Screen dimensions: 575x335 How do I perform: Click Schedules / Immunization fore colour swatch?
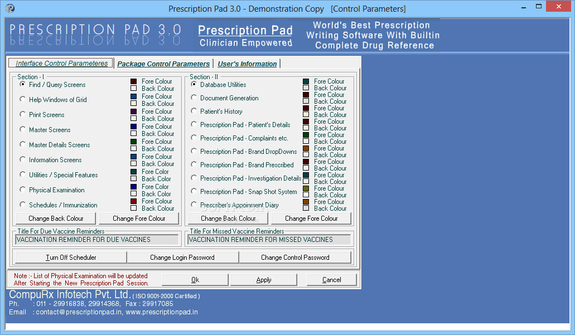(133, 201)
